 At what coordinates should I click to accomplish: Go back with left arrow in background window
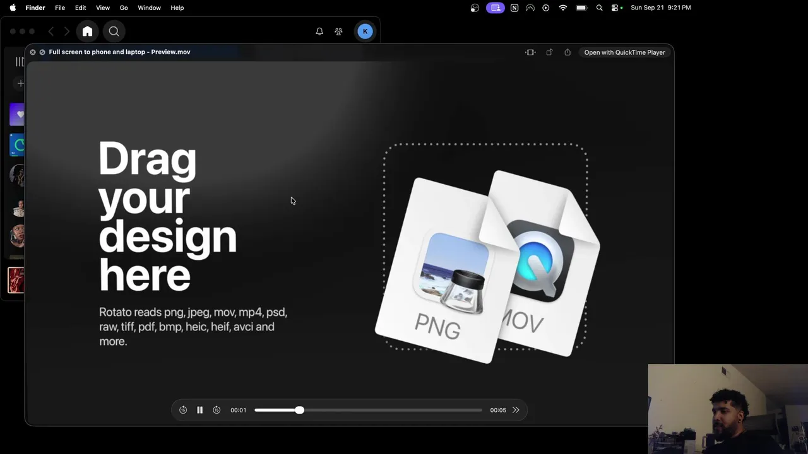[51, 32]
